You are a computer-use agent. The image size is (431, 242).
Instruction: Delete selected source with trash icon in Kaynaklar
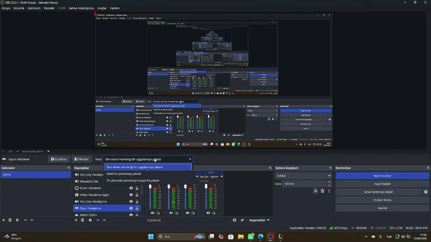point(82,220)
